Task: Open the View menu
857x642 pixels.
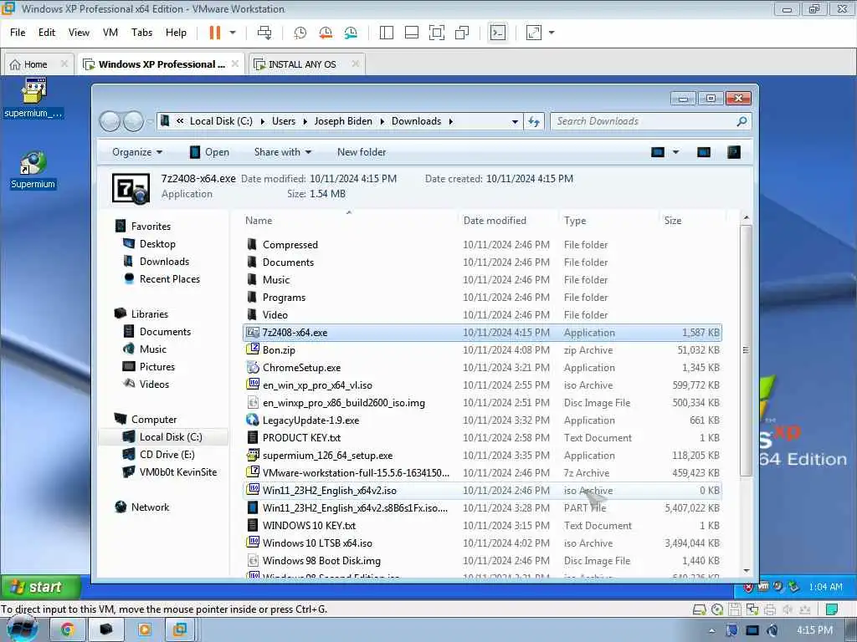Action: click(79, 33)
